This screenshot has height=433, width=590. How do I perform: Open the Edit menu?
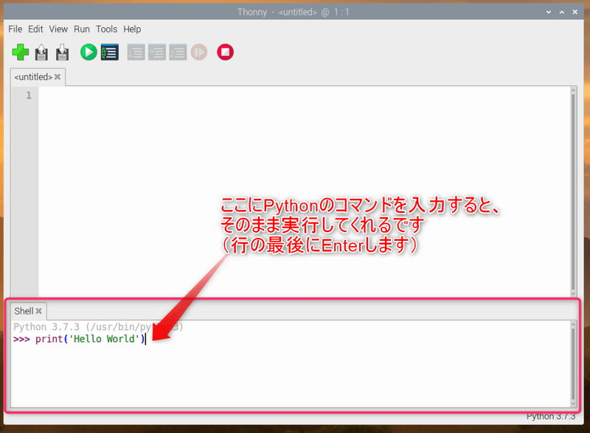pyautogui.click(x=35, y=29)
